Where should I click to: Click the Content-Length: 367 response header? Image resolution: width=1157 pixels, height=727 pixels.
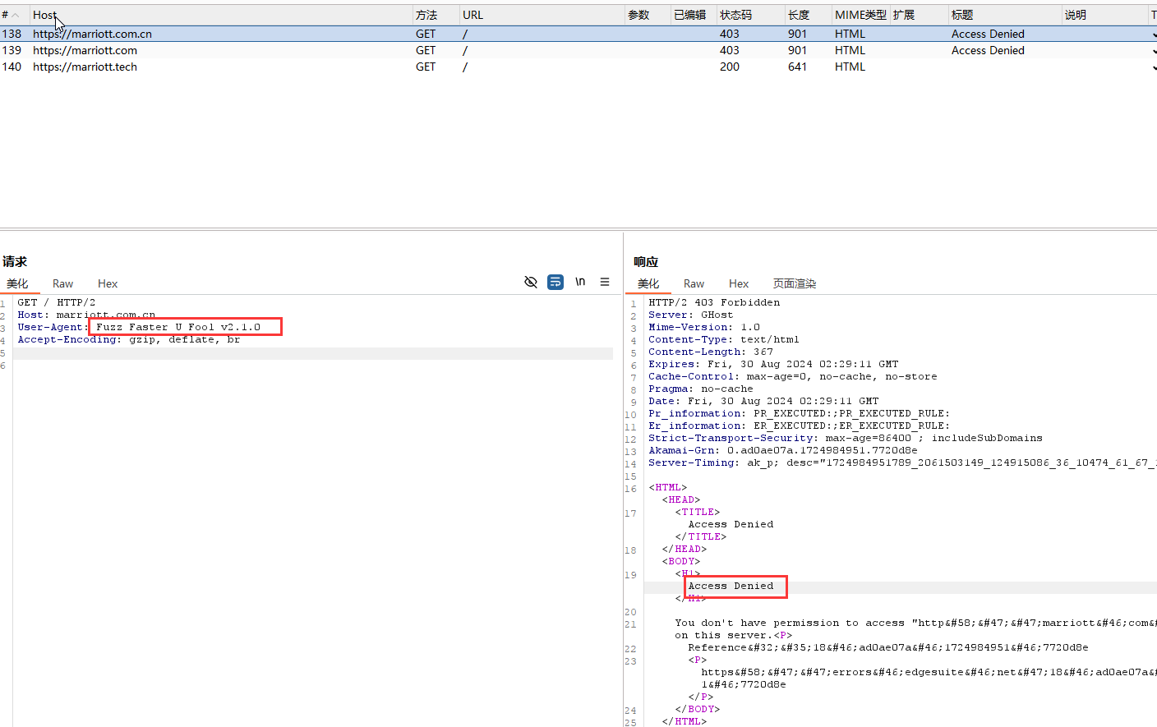click(711, 352)
